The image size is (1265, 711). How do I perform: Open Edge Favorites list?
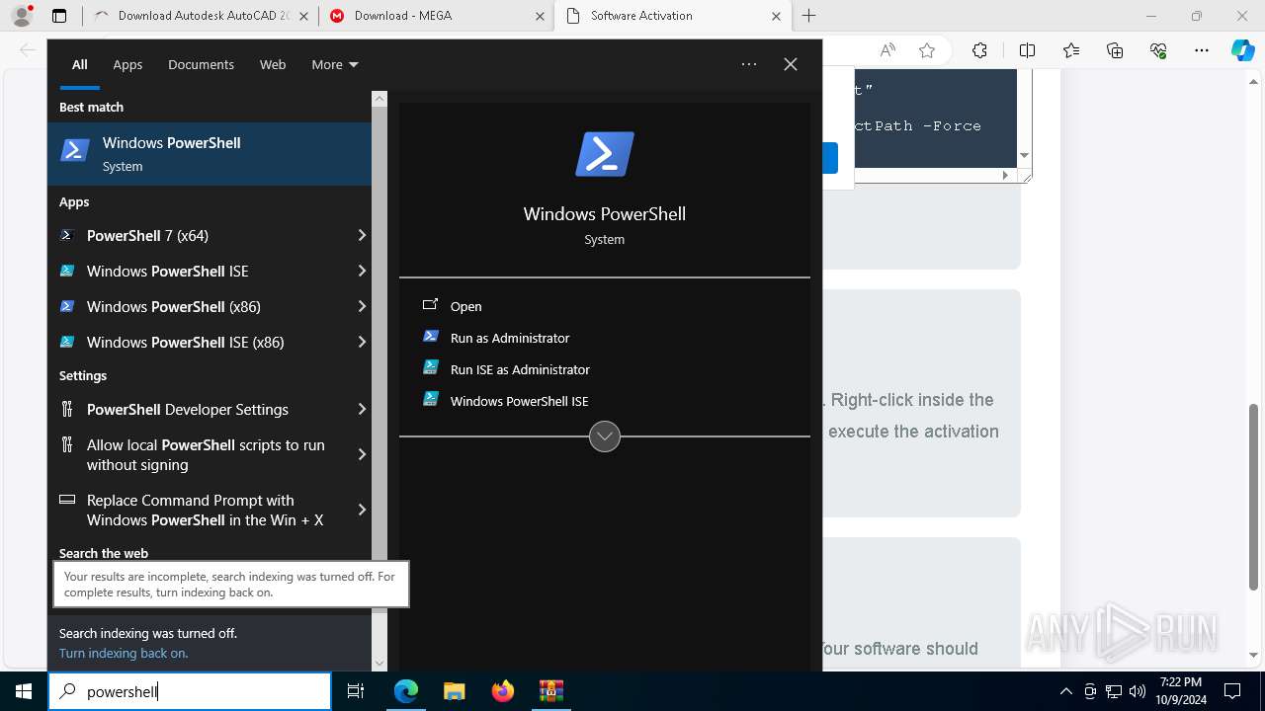coord(1071,50)
